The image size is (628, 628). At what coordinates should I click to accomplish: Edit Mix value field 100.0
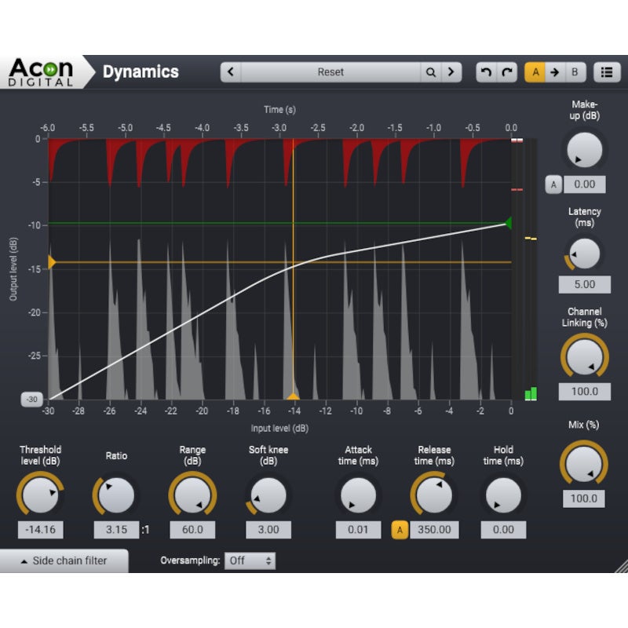pyautogui.click(x=583, y=498)
